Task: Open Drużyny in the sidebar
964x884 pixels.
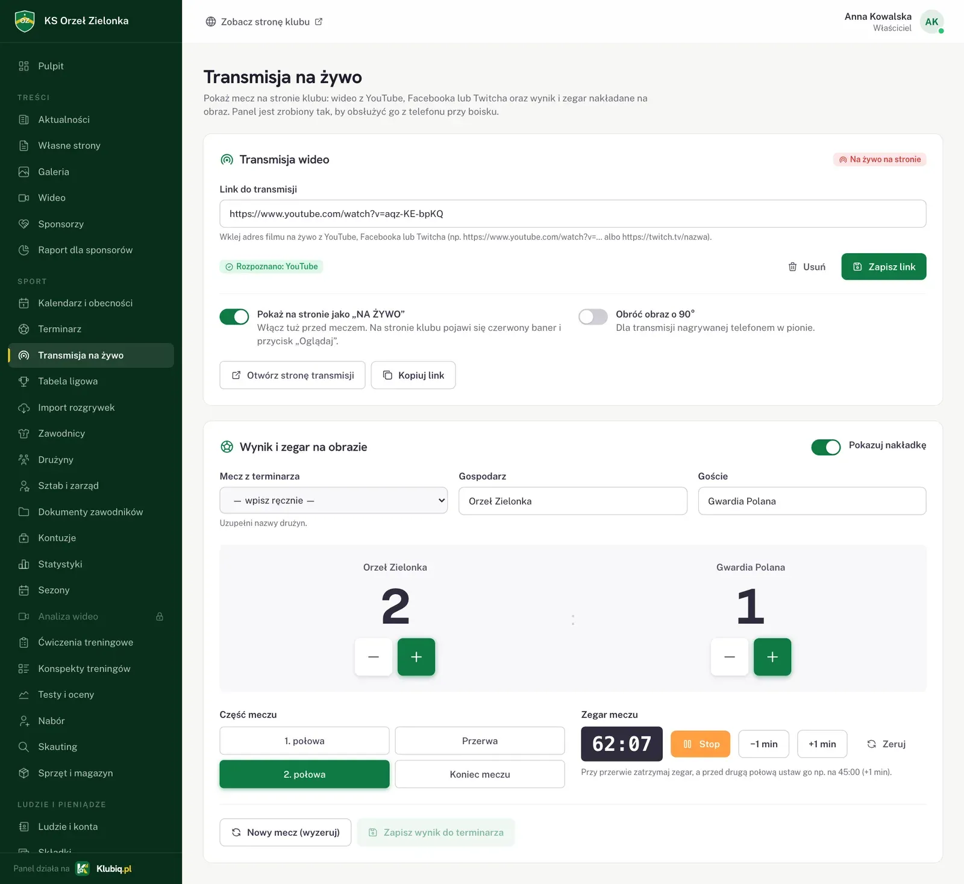Action: 91,460
